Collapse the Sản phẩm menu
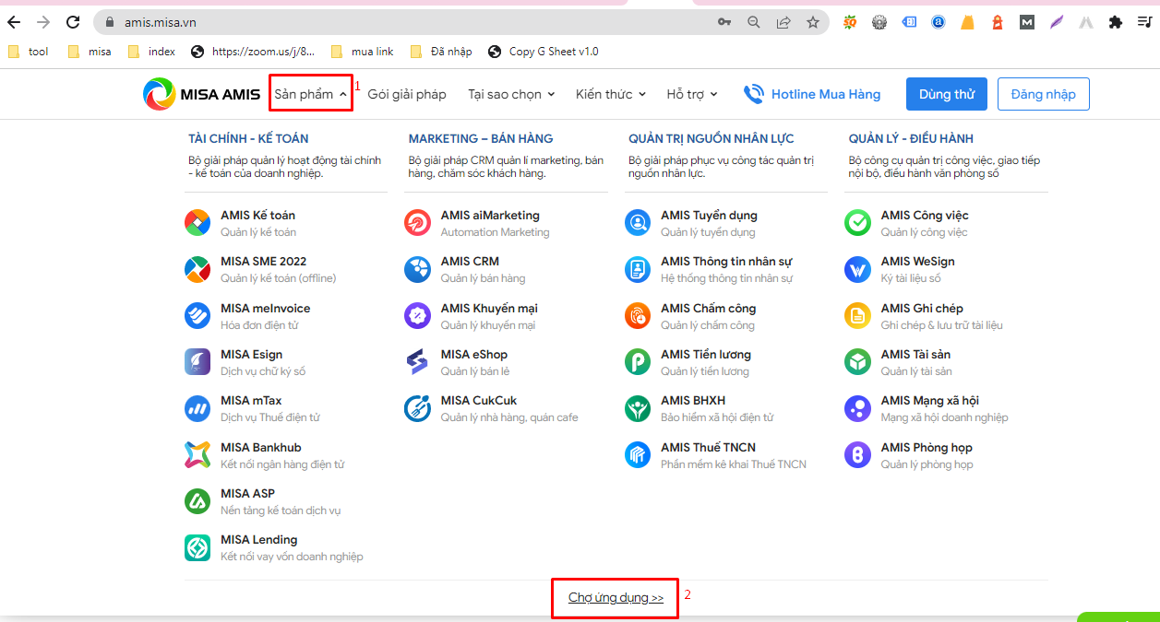Image resolution: width=1160 pixels, height=622 pixels. tap(310, 94)
